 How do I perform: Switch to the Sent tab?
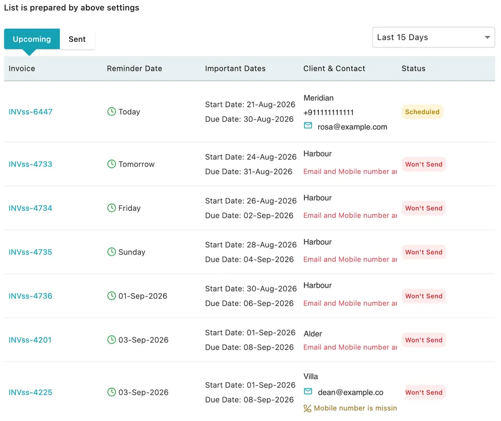pos(77,39)
